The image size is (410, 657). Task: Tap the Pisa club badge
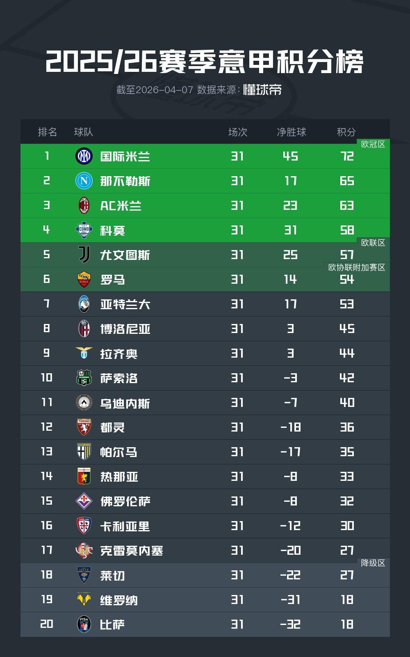tap(84, 624)
